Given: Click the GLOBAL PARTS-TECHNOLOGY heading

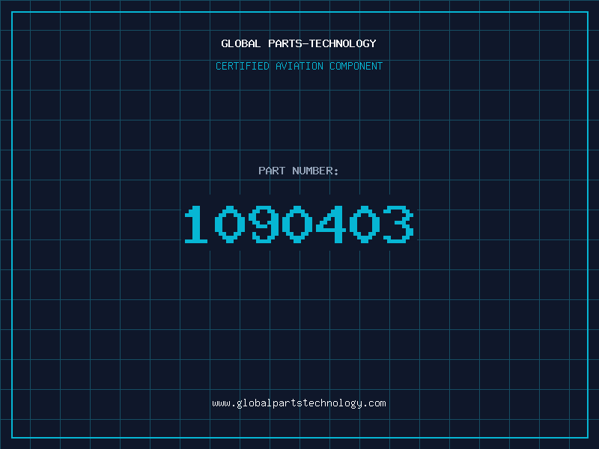Looking at the screenshot, I should [x=299, y=43].
